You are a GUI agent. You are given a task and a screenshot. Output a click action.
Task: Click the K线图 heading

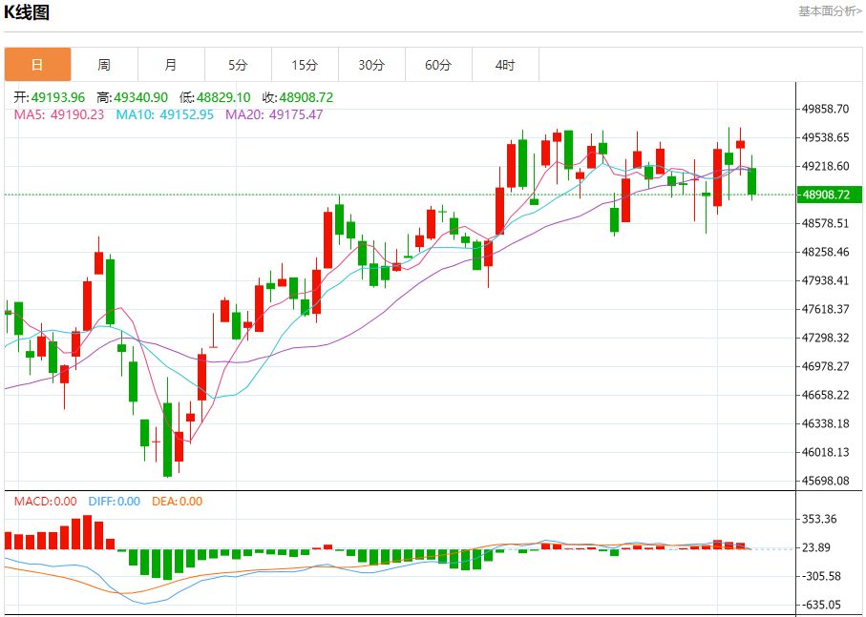pos(27,12)
